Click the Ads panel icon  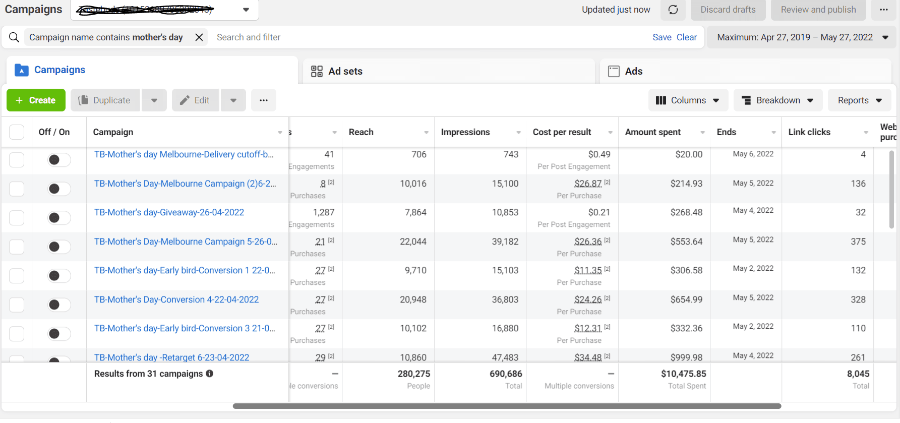pyautogui.click(x=614, y=71)
